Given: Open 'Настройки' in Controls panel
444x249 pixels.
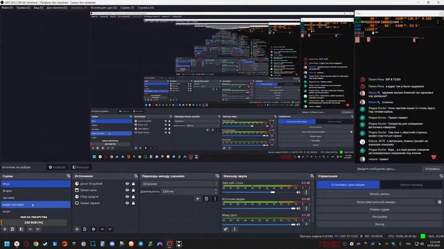Looking at the screenshot, I should pos(379,216).
